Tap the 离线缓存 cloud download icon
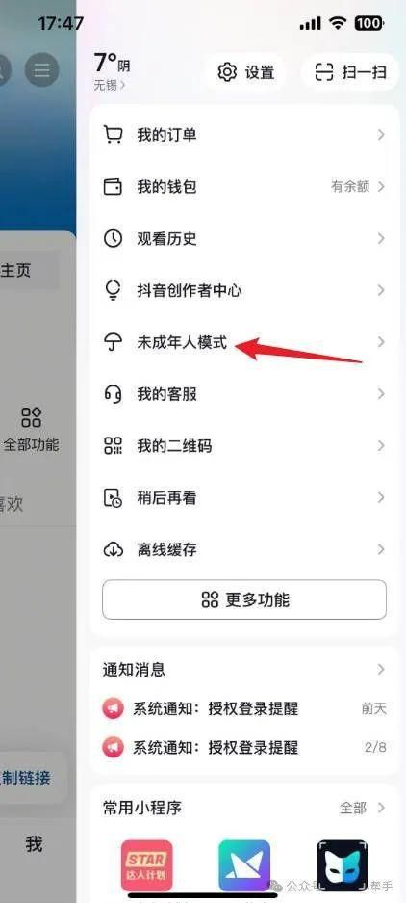 113,549
